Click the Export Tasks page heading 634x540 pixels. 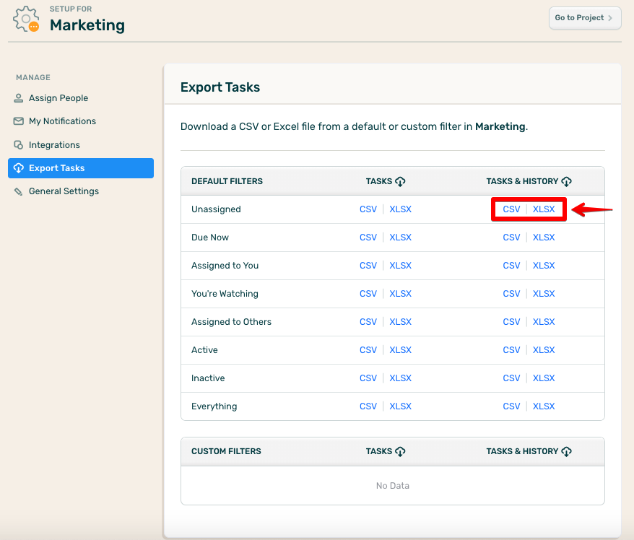(x=220, y=87)
